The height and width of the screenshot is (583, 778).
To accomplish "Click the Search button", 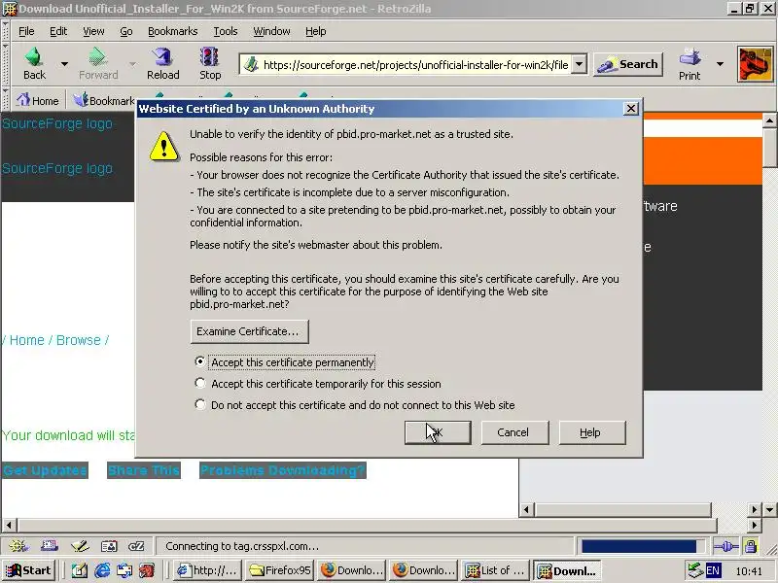I will [x=628, y=64].
